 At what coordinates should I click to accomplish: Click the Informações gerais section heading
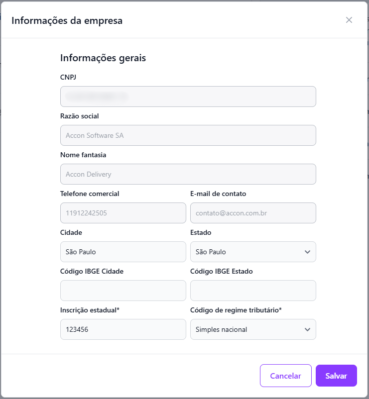(103, 58)
